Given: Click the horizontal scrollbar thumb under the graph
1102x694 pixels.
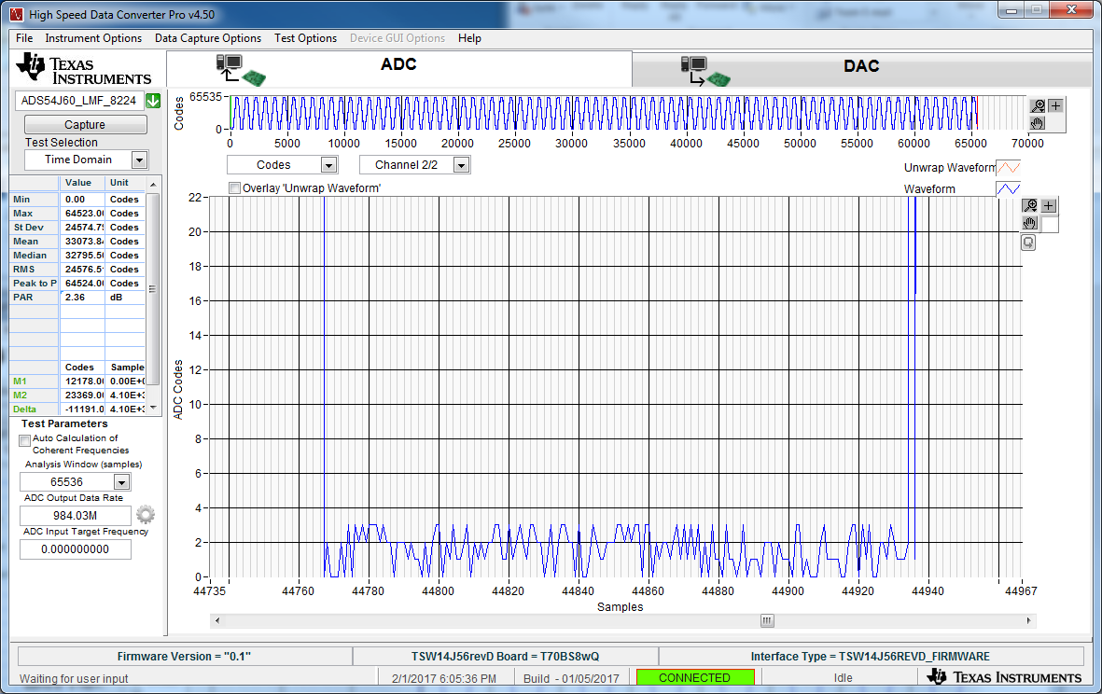Looking at the screenshot, I should (767, 621).
